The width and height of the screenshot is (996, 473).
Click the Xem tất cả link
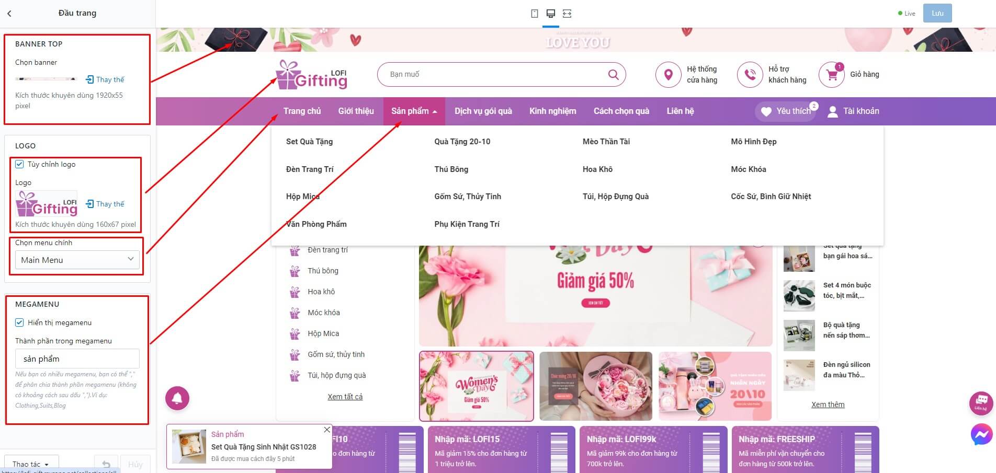point(345,397)
